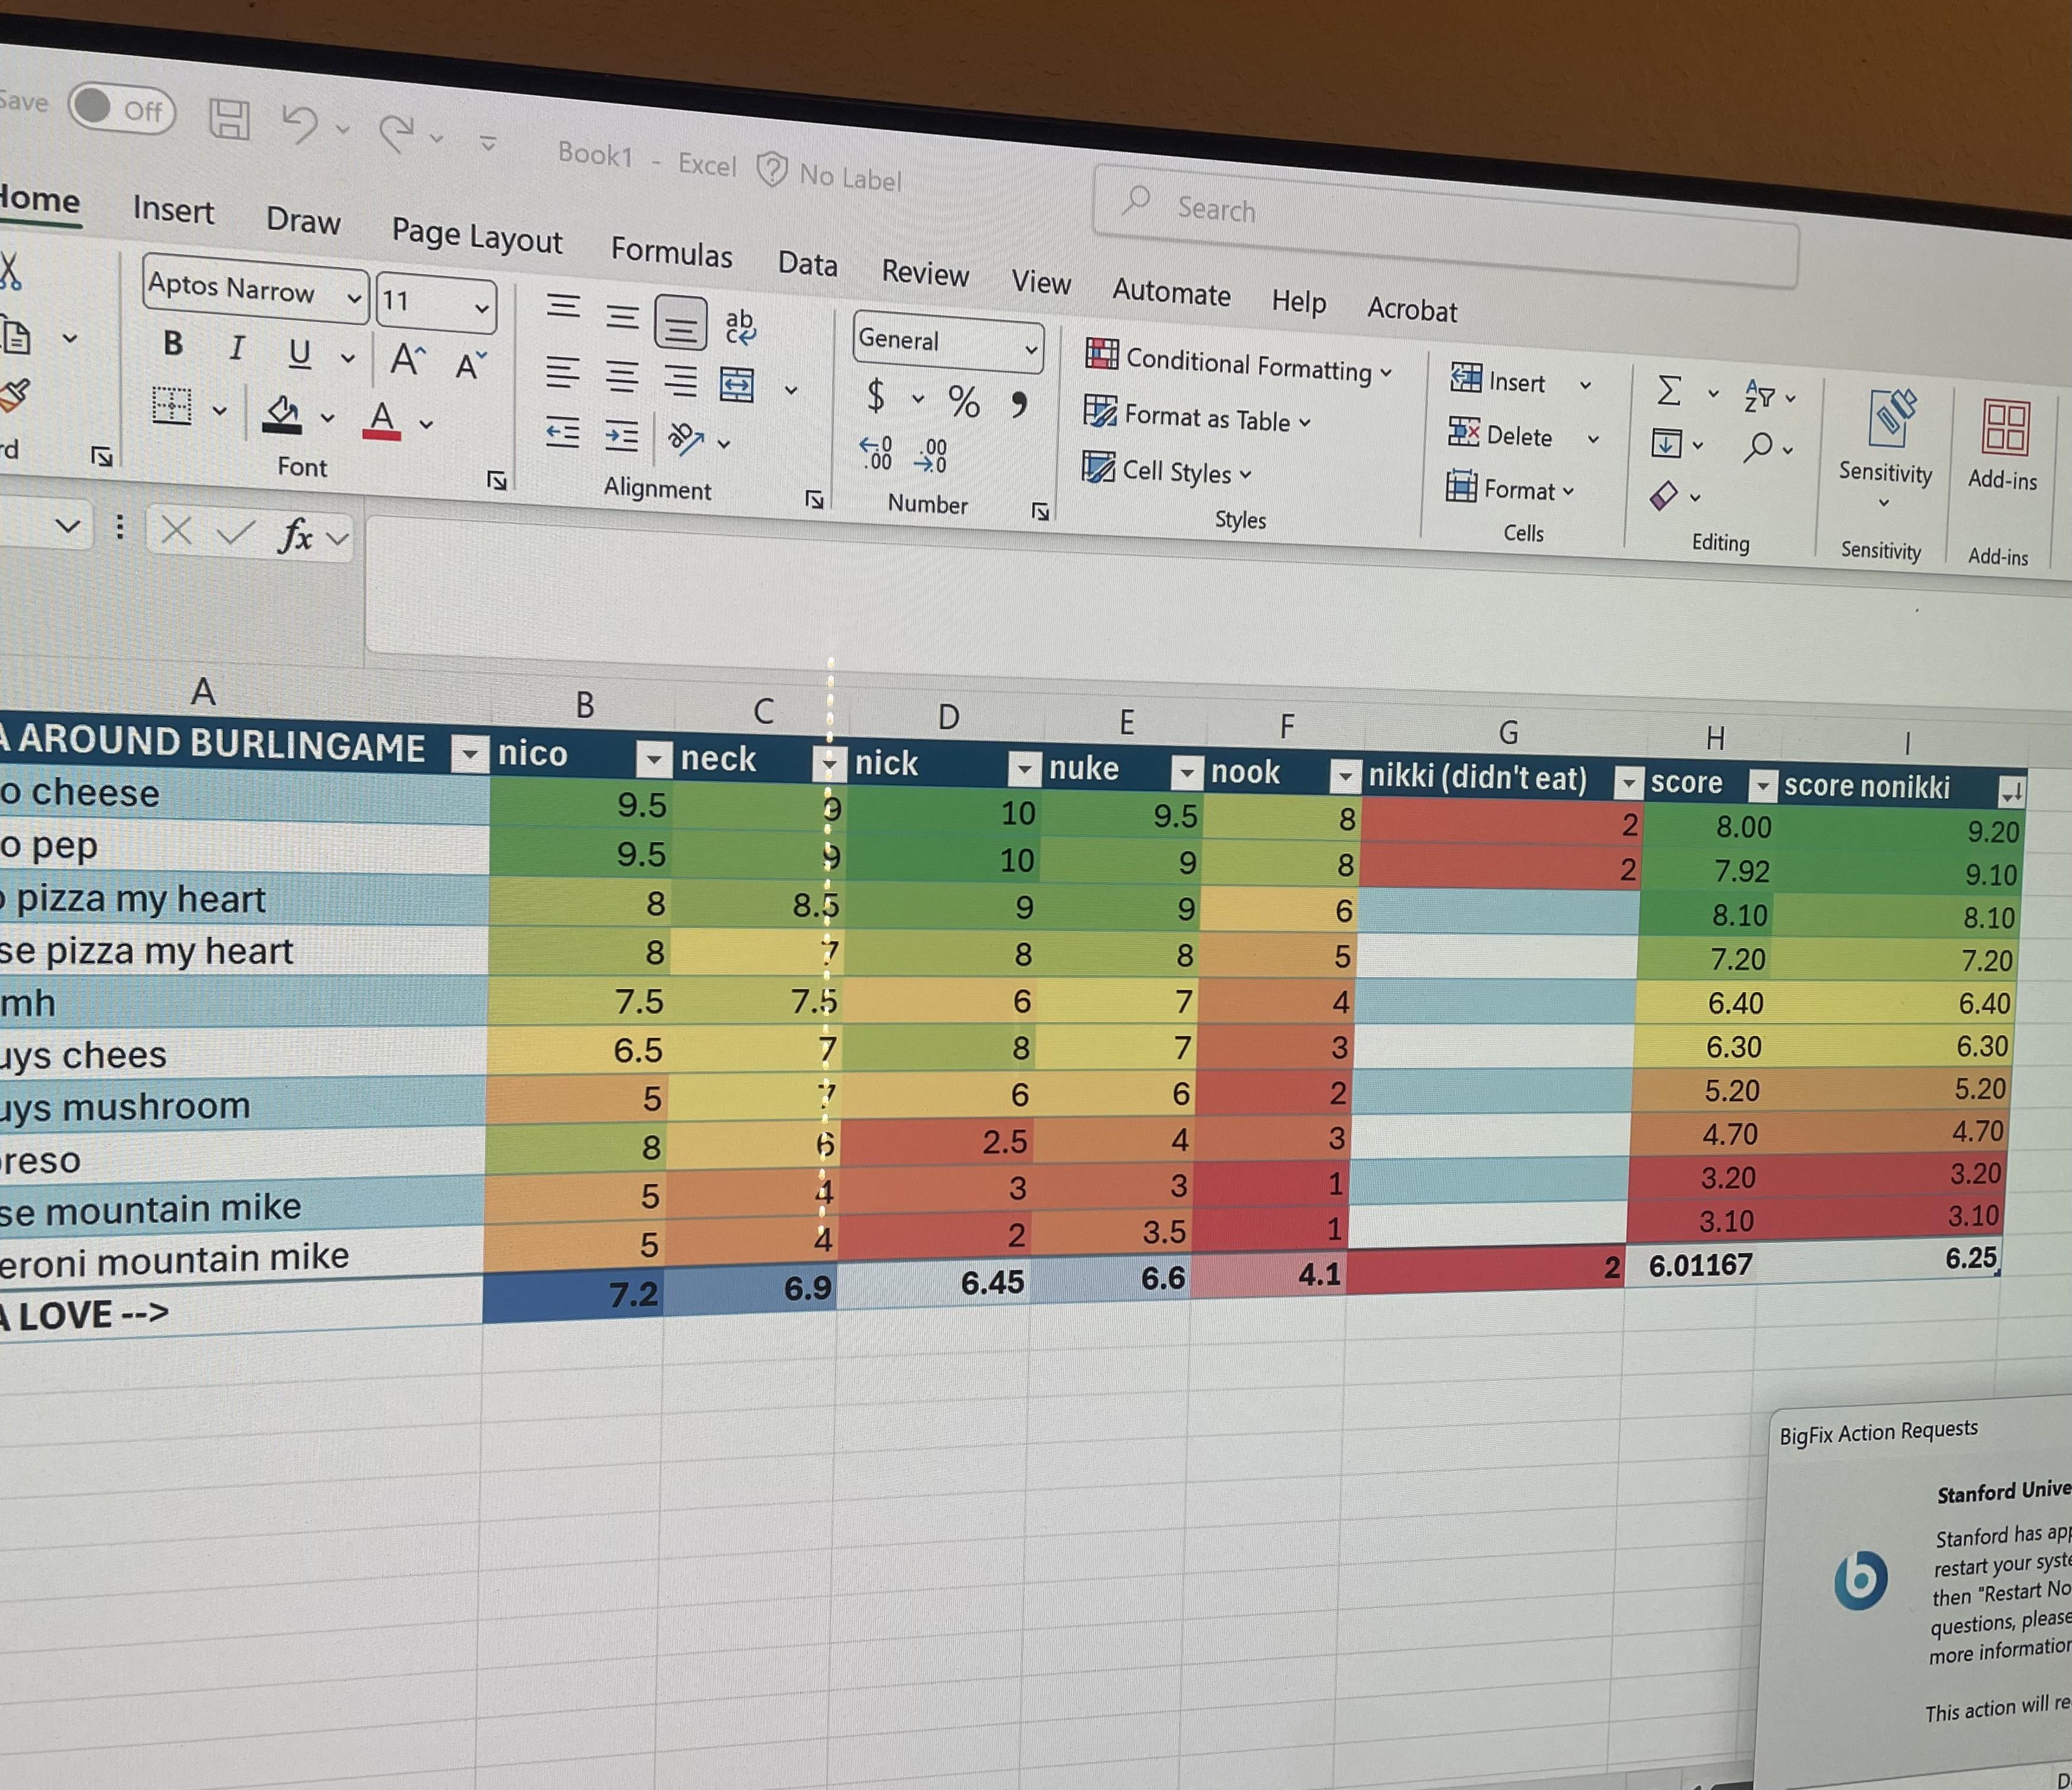Viewport: 2072px width, 1790px height.
Task: Click the Sort & Filter icon
Action: tap(1759, 396)
